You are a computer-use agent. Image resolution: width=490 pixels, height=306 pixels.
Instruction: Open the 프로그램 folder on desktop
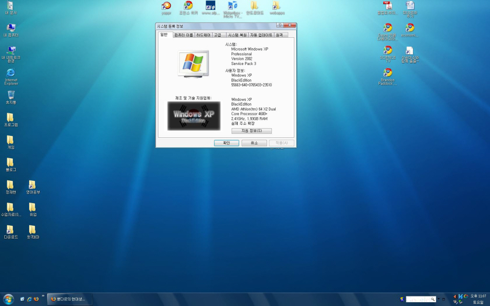click(11, 120)
